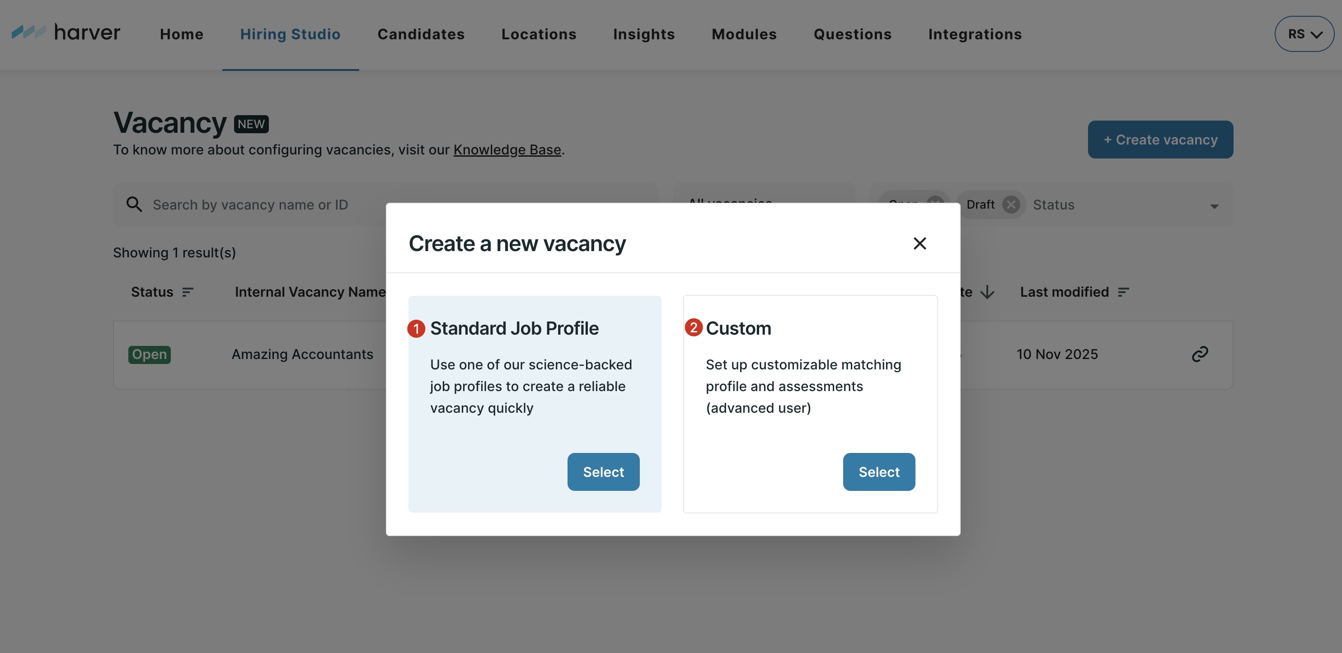Sort by Status column icon

click(188, 292)
